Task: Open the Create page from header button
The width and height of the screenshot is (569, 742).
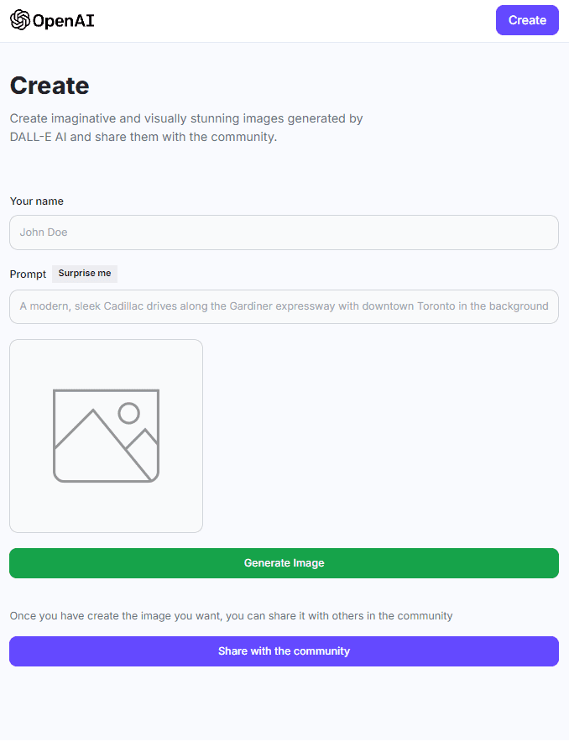Action: click(527, 20)
